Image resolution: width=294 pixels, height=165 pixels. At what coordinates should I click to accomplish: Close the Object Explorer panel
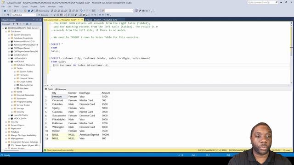(40, 20)
